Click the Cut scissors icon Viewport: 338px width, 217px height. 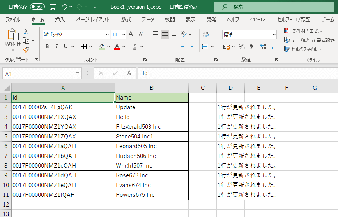pos(26,31)
